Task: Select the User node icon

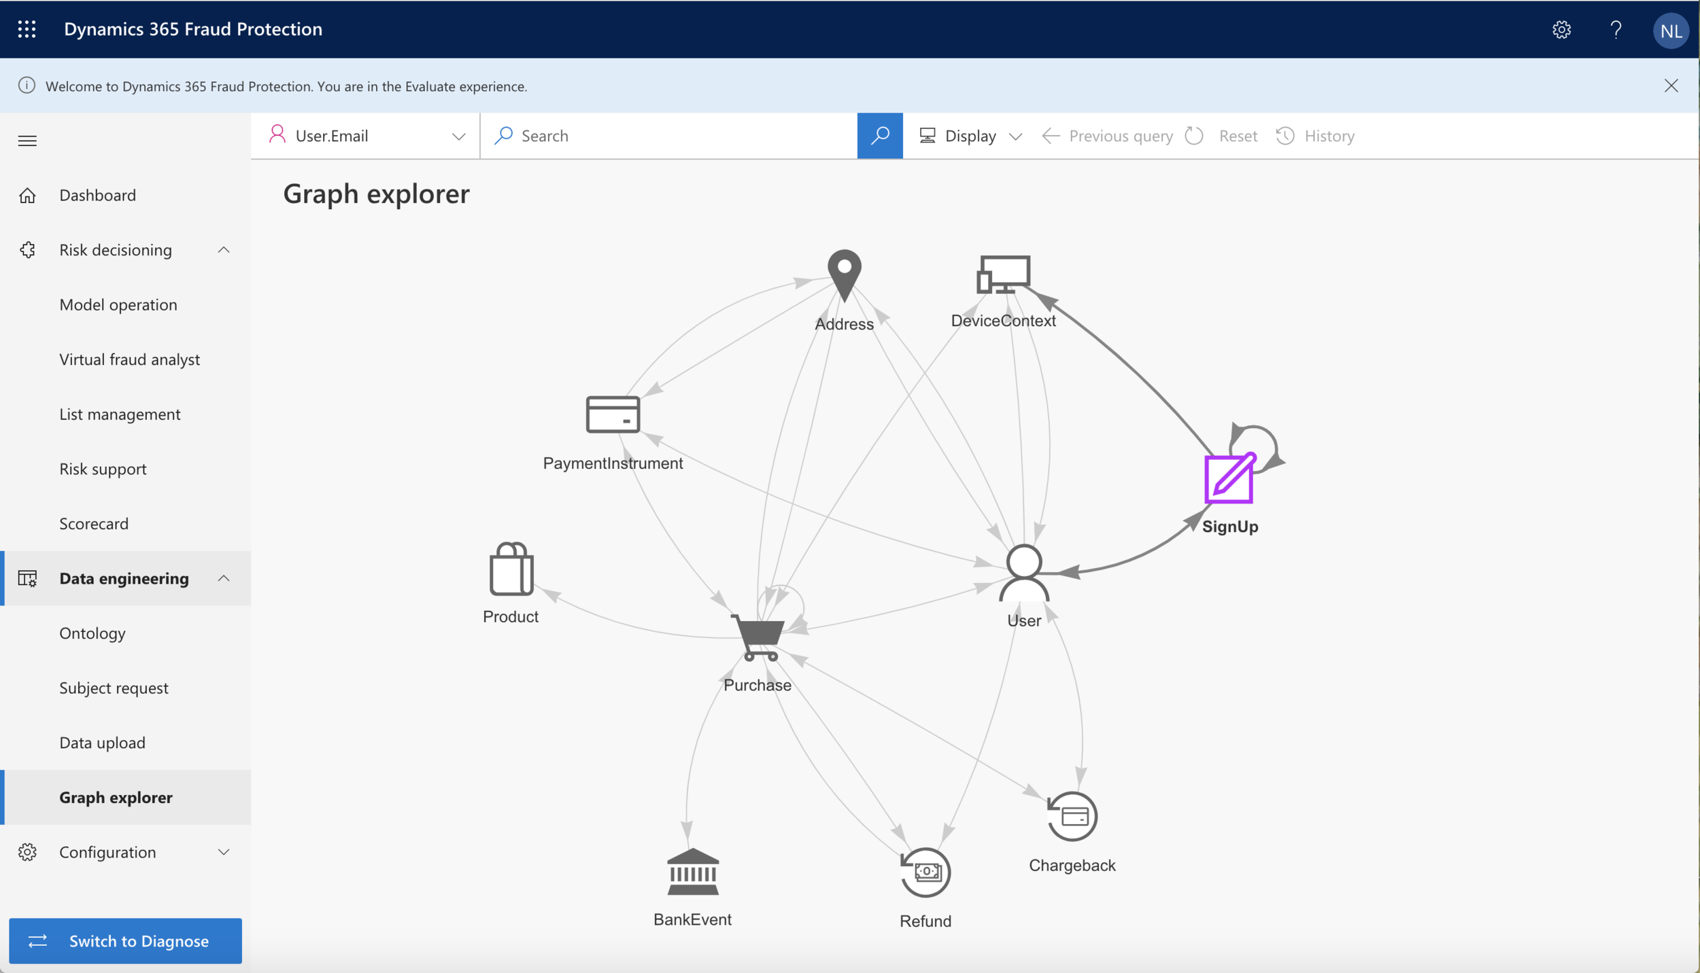Action: click(1024, 573)
